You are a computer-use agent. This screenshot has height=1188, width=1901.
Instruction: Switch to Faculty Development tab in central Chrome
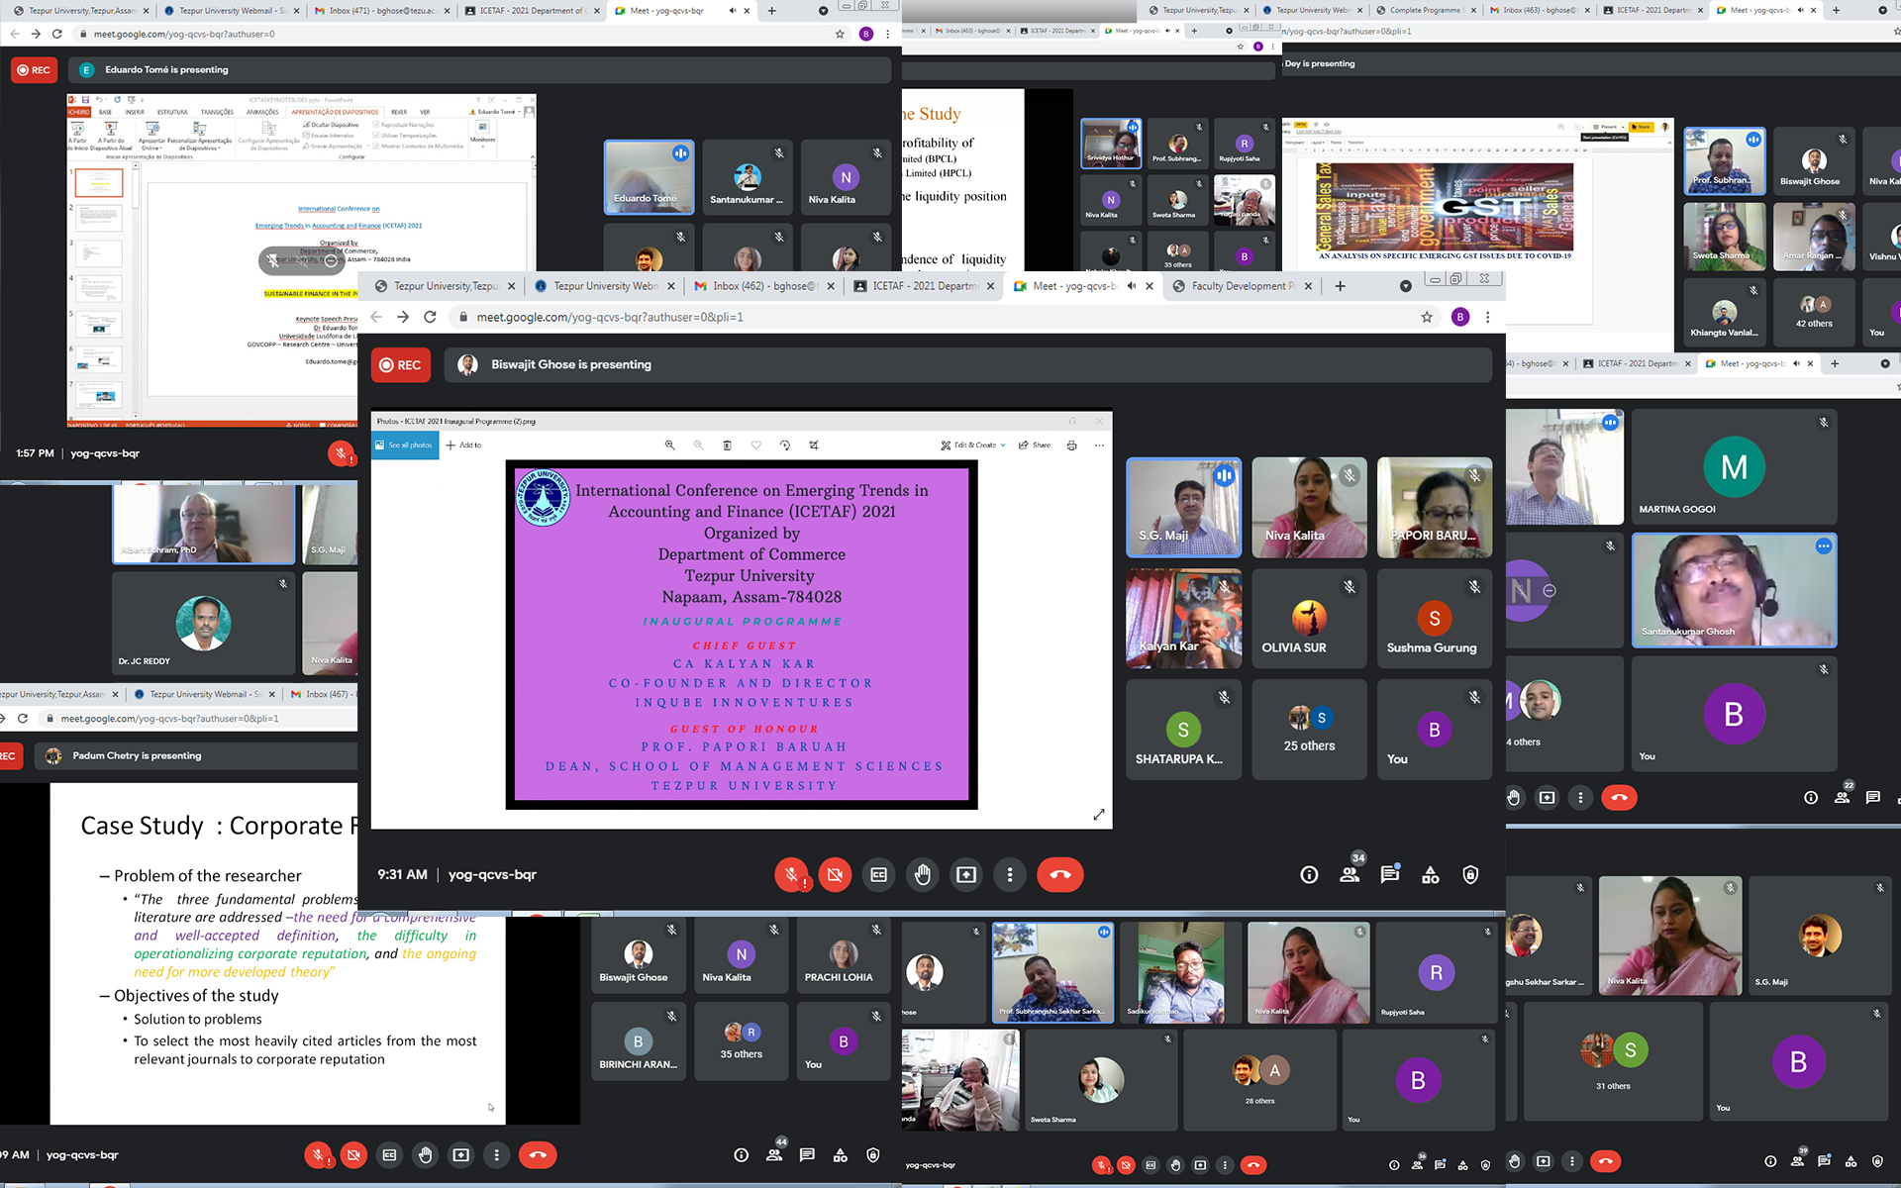pyautogui.click(x=1243, y=286)
